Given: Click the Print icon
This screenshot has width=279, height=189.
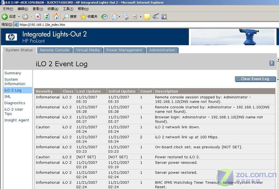Looking at the screenshot, I should (x=126, y=17).
